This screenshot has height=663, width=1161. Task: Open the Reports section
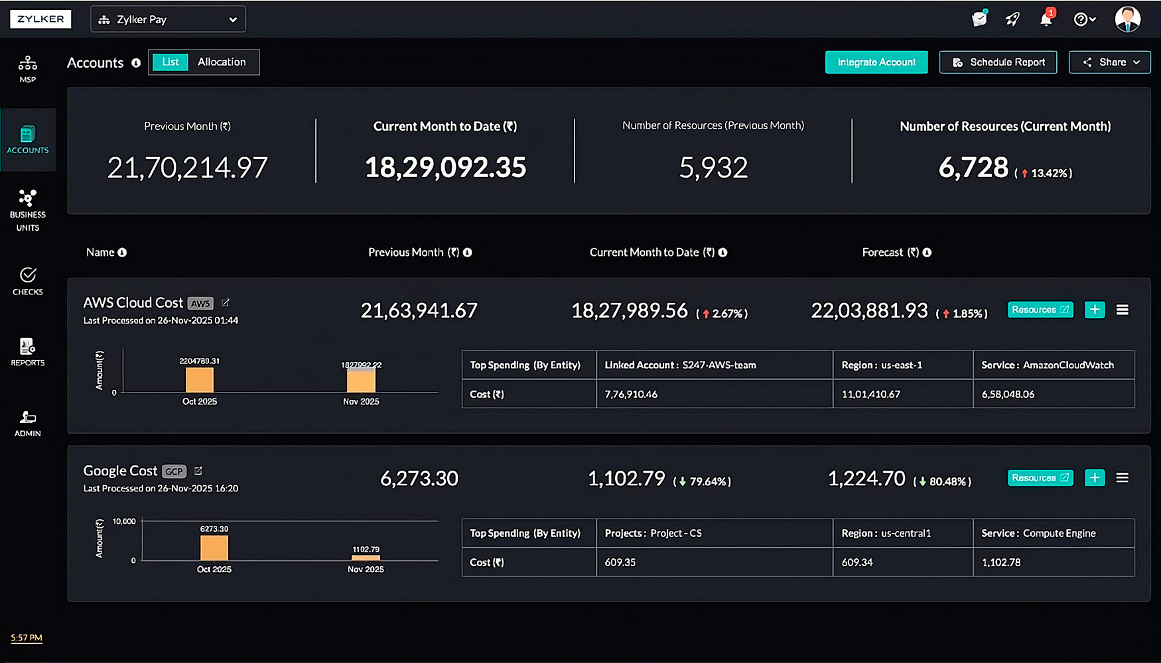pos(27,352)
